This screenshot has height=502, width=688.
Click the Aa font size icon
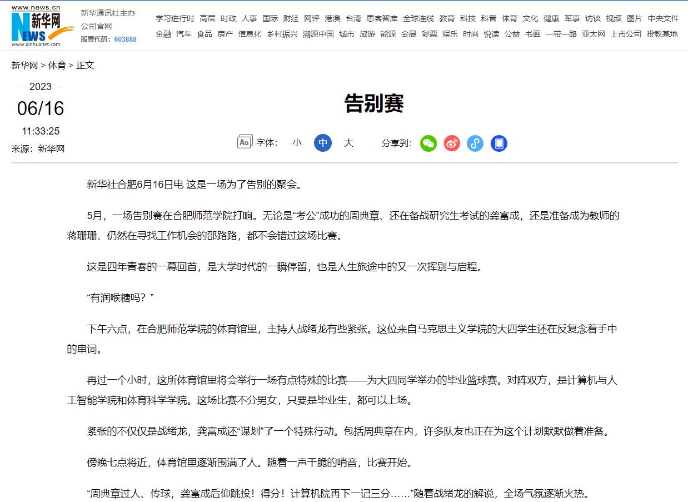tap(245, 142)
